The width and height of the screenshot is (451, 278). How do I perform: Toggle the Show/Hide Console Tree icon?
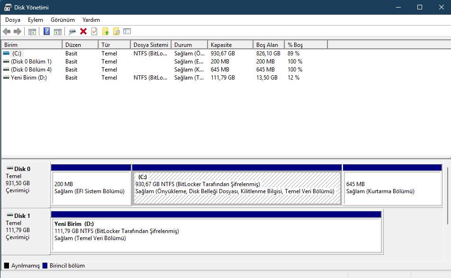point(32,31)
